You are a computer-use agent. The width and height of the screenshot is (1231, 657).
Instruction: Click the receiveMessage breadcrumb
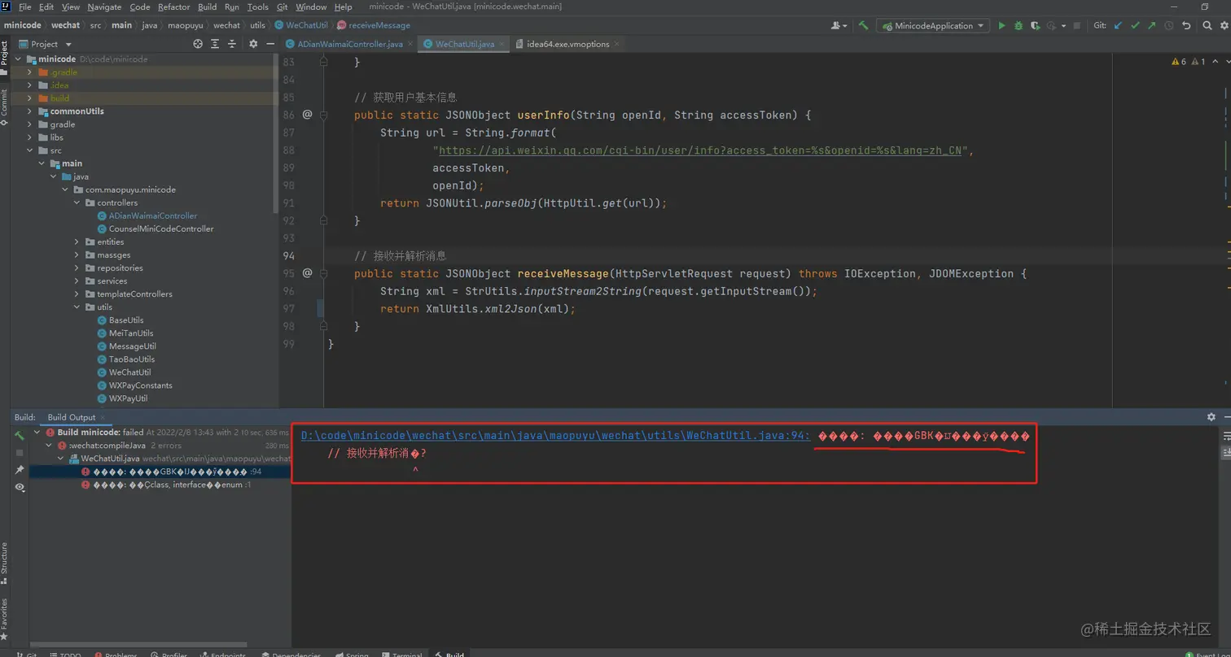click(x=374, y=25)
